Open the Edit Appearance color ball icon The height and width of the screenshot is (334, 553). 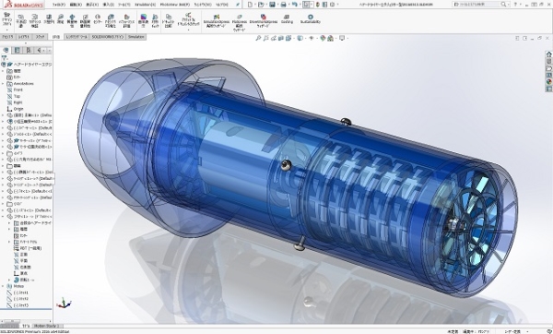pyautogui.click(x=323, y=38)
